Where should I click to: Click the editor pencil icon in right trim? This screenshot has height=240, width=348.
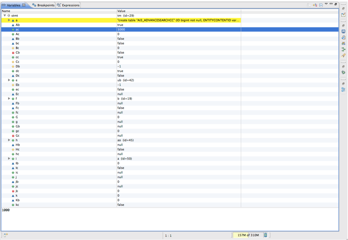(x=343, y=15)
